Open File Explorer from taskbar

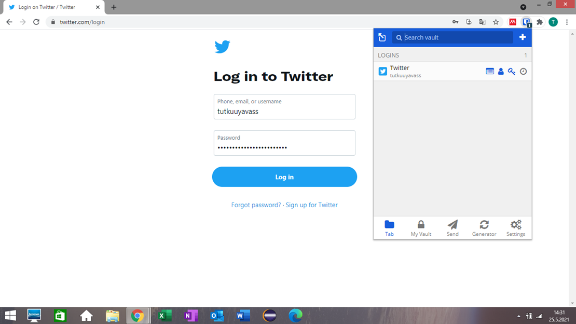pyautogui.click(x=113, y=316)
